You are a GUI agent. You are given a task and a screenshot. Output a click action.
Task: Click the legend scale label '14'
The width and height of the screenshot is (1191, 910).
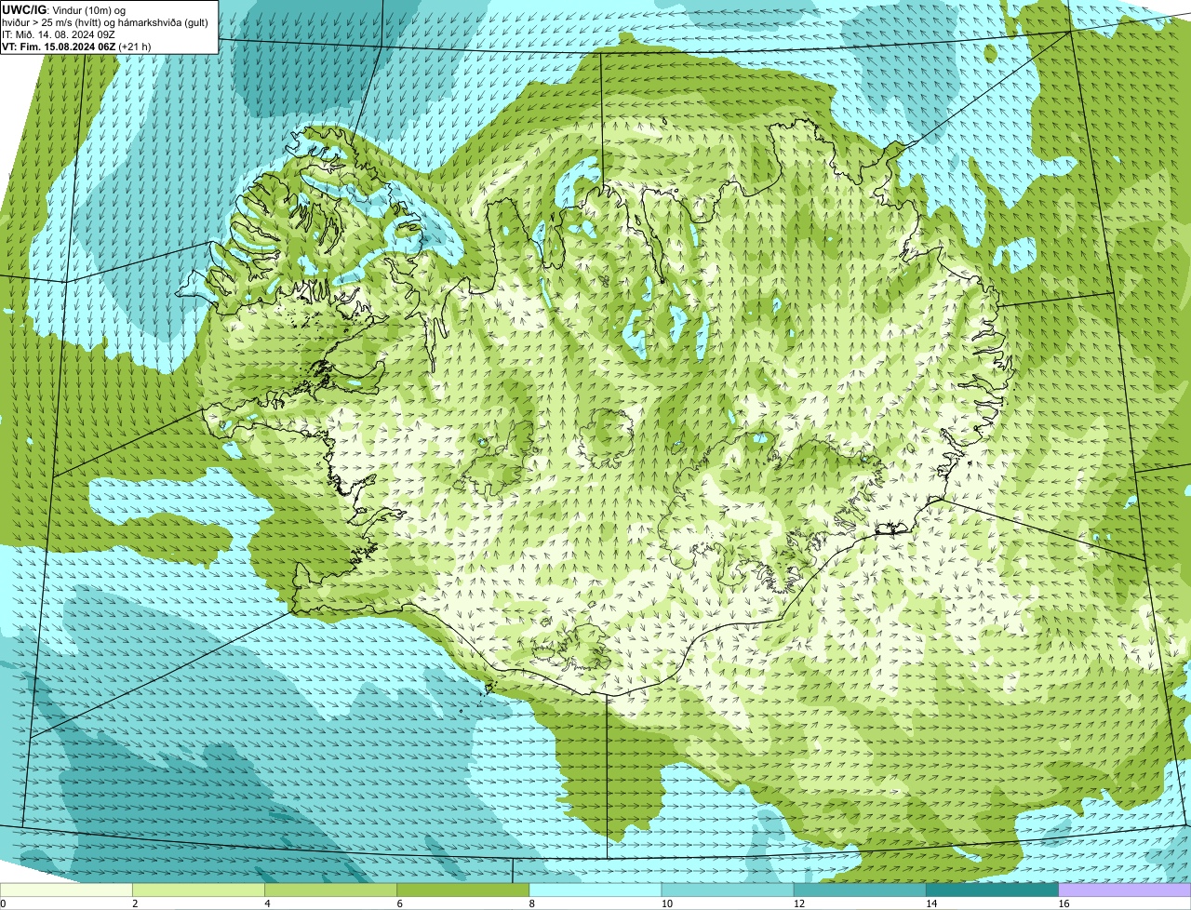click(x=931, y=903)
